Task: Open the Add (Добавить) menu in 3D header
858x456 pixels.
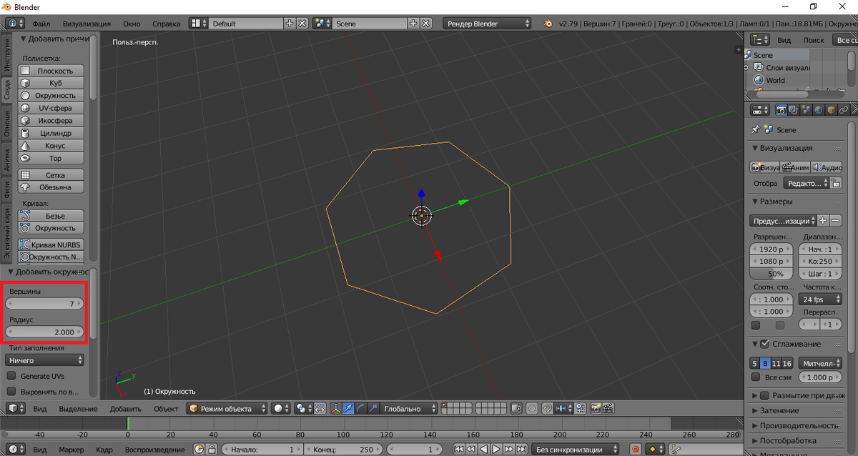Action: [x=126, y=409]
